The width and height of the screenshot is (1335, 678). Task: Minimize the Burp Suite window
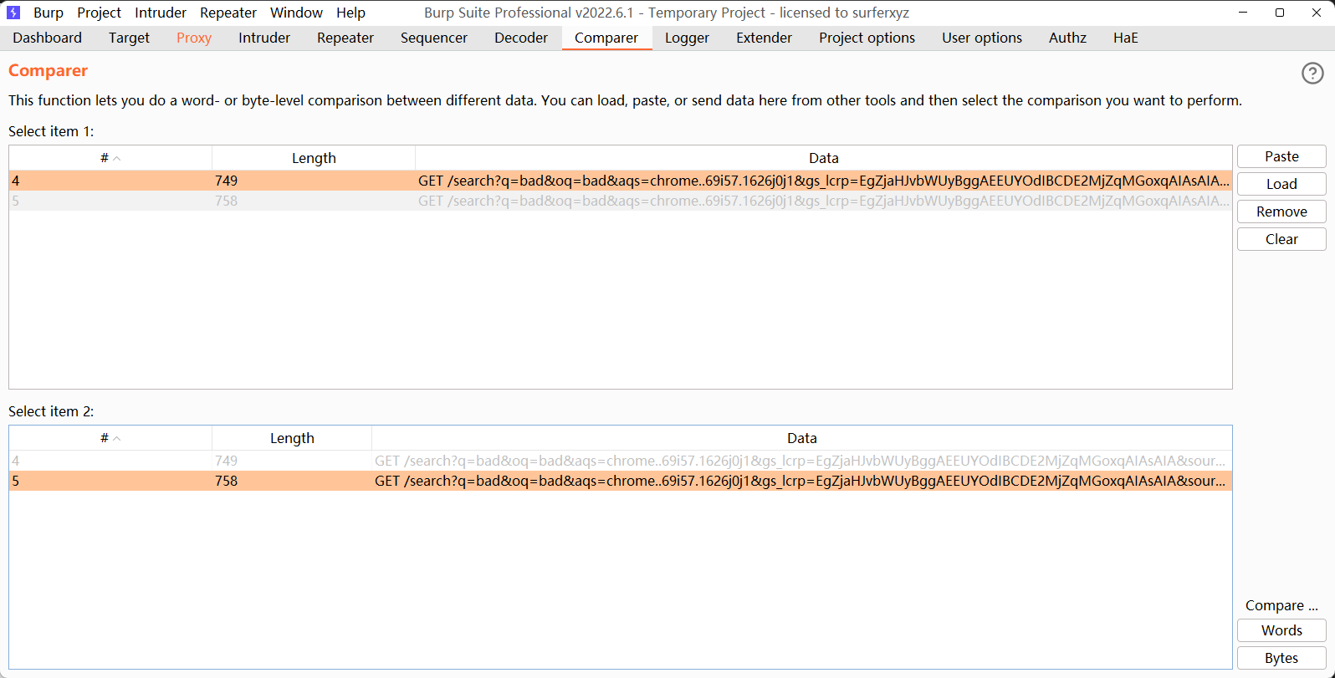point(1241,13)
